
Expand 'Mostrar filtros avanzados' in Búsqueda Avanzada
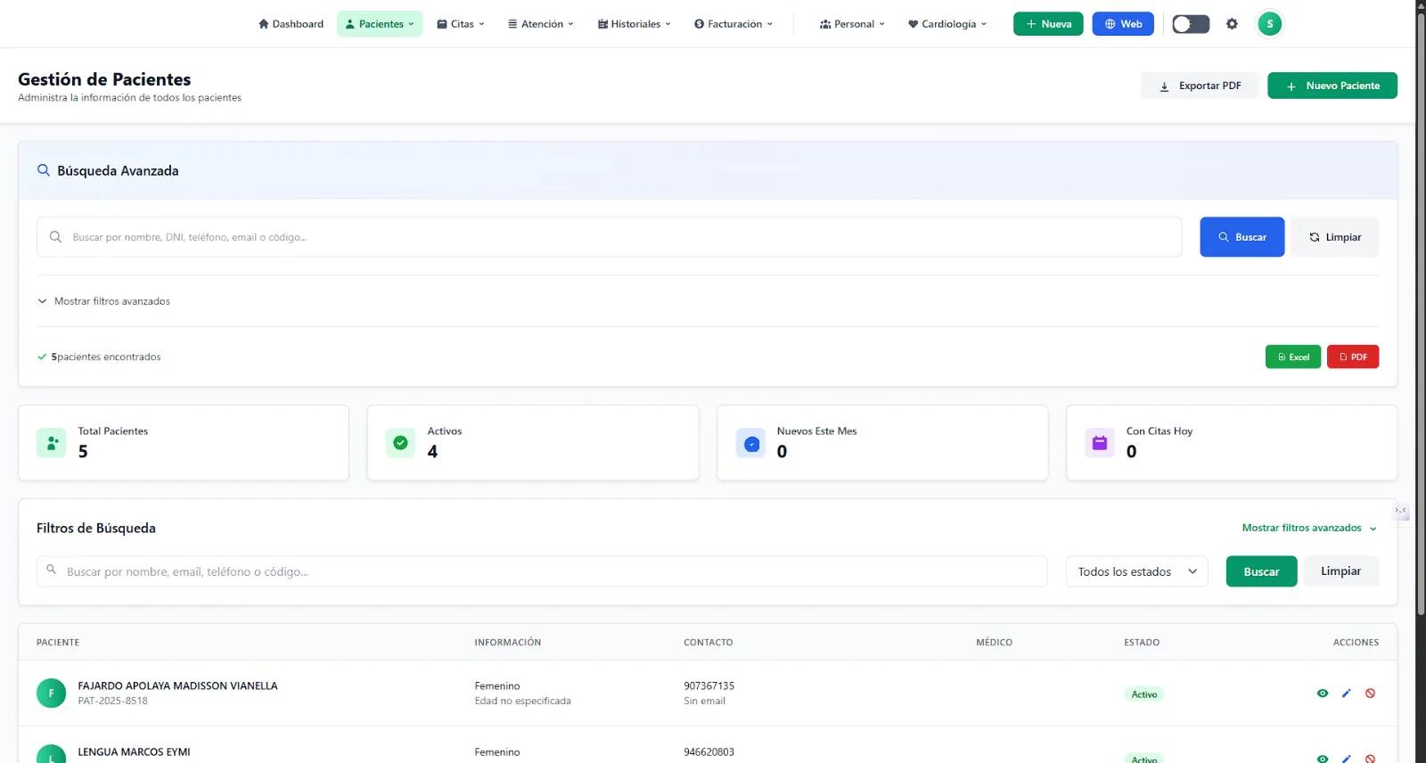[104, 301]
